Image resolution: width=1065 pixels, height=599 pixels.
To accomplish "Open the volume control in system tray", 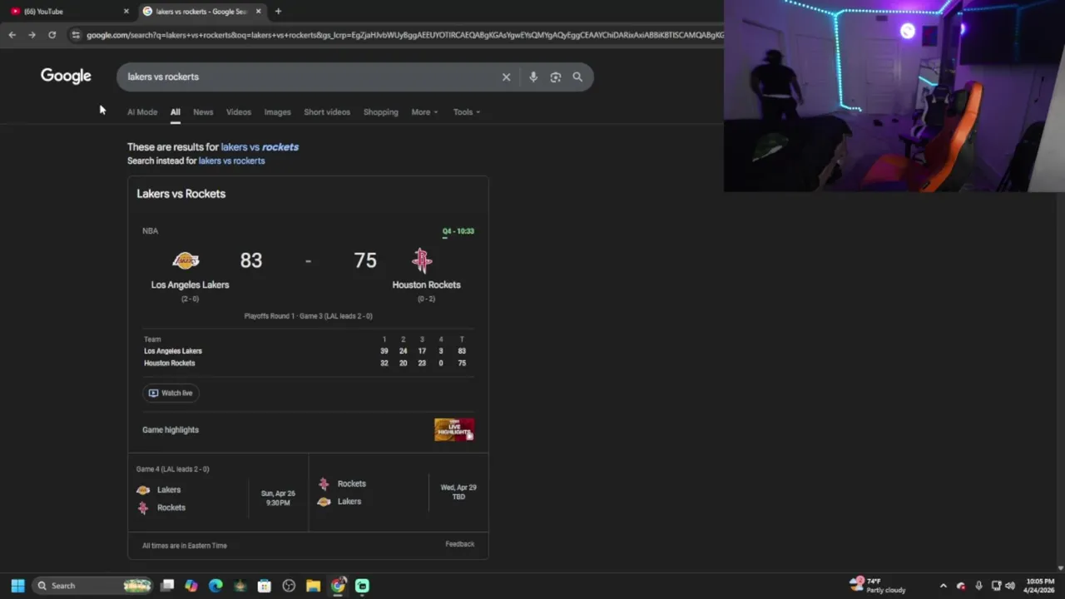I will click(x=1010, y=586).
